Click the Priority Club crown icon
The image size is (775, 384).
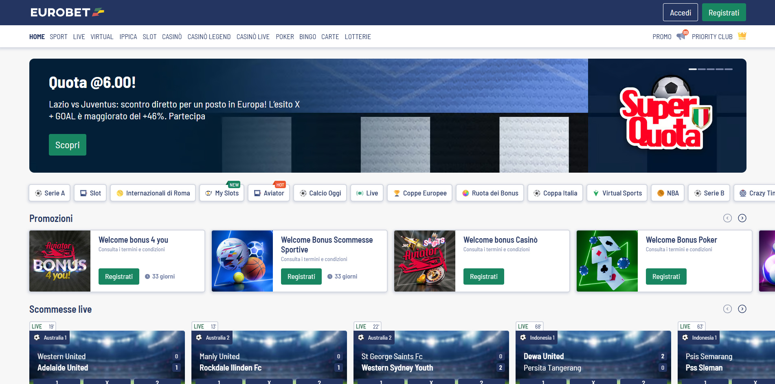[x=742, y=36]
